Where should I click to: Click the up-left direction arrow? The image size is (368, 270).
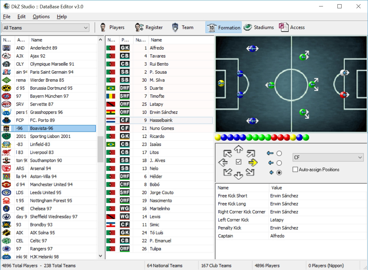(x=227, y=153)
